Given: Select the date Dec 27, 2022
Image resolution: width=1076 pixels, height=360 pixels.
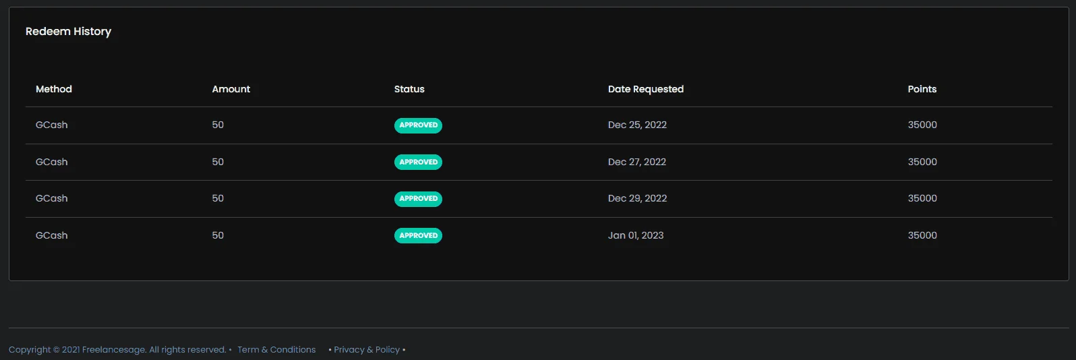Looking at the screenshot, I should pyautogui.click(x=637, y=162).
